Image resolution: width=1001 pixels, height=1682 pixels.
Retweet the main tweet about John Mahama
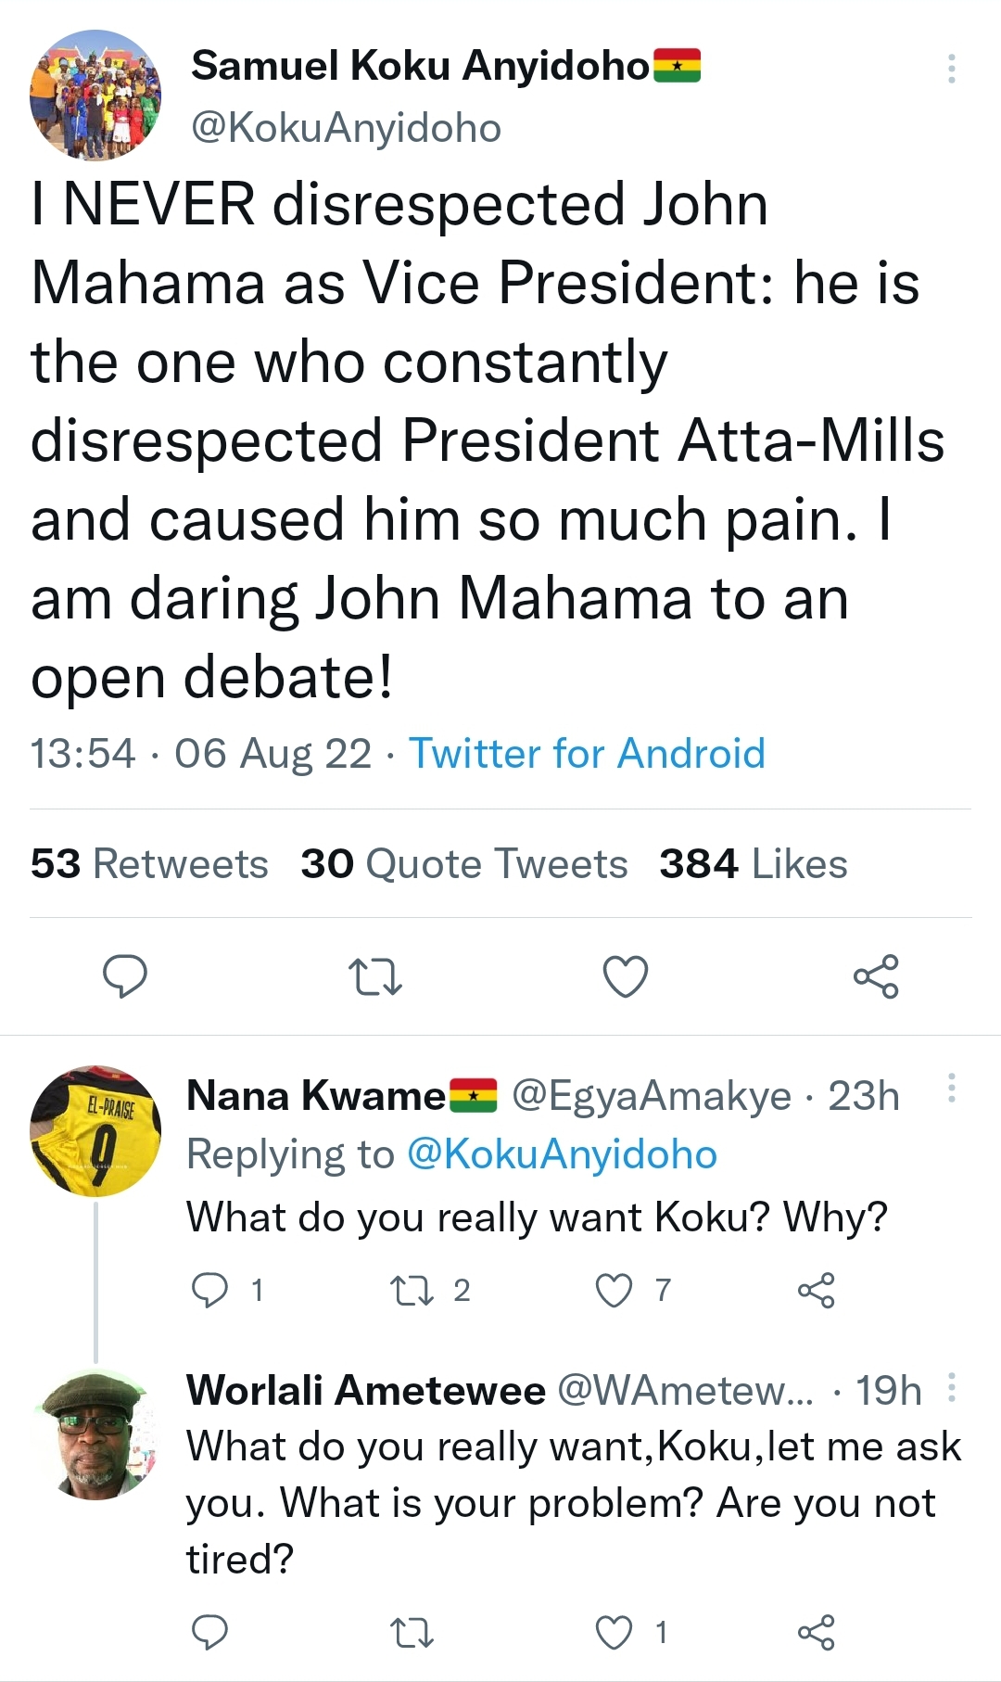[374, 976]
